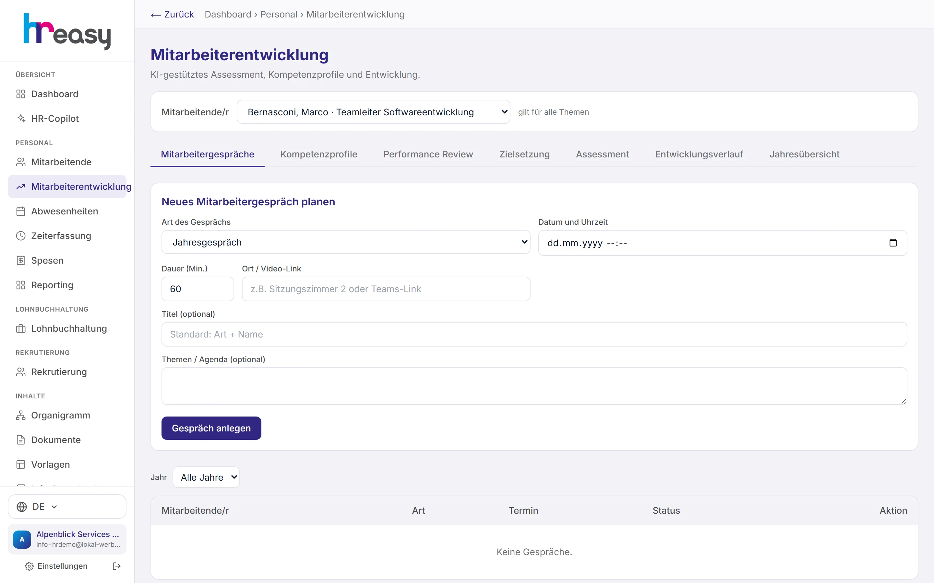This screenshot has height=583, width=934.
Task: Click the Ort / Video-Link input field
Action: (x=386, y=289)
